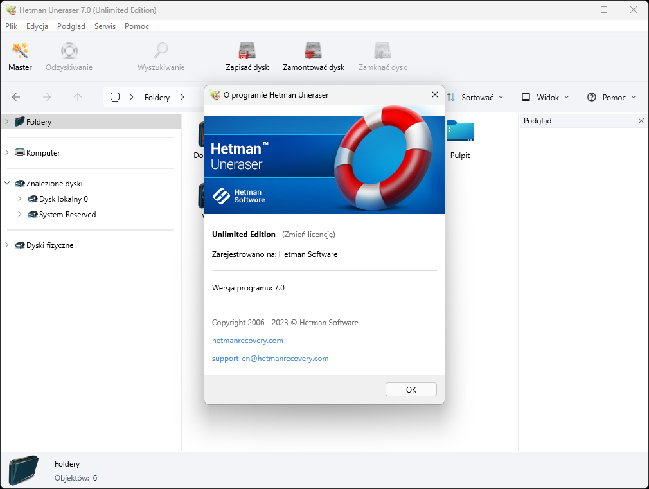Expand the Dyski fizyczne node

(x=7, y=245)
